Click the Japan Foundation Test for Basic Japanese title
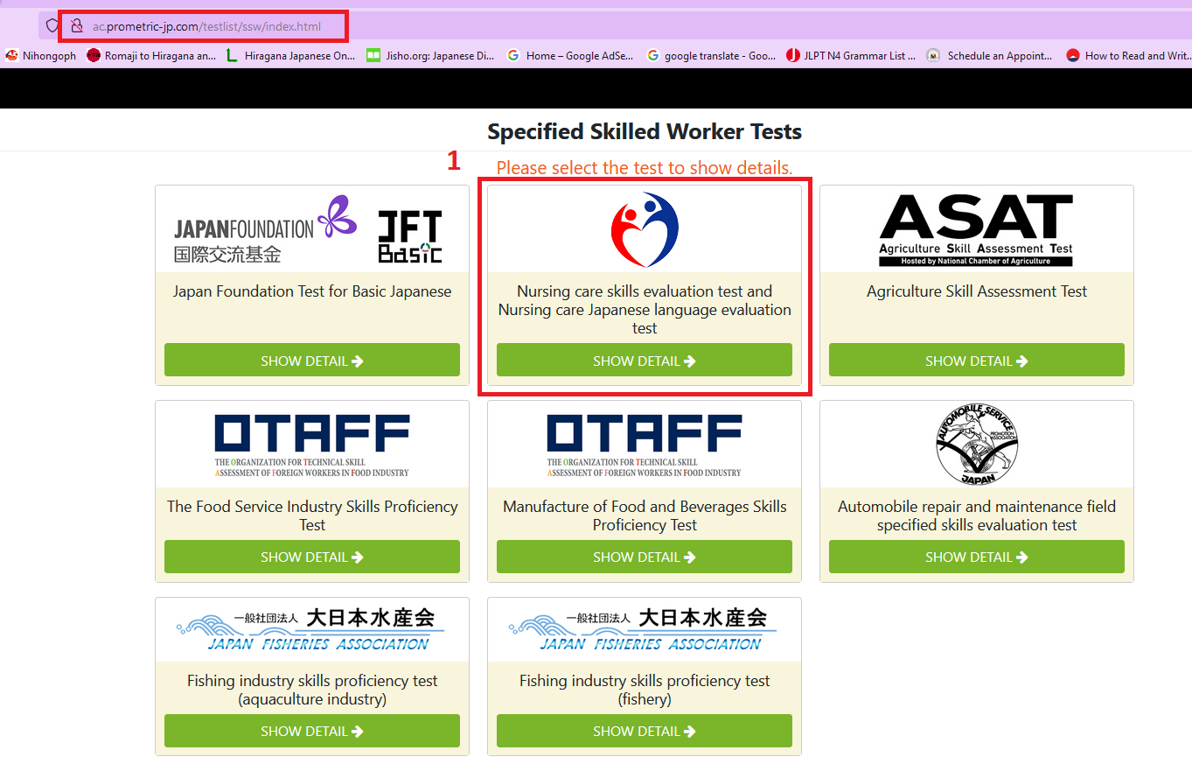The height and width of the screenshot is (771, 1192). click(x=312, y=291)
